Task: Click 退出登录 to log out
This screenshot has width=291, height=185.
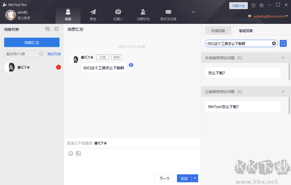Action: coord(24,18)
